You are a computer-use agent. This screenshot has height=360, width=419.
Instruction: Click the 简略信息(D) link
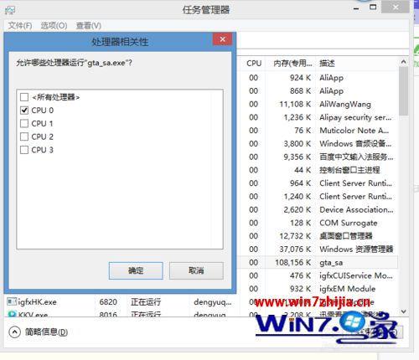tap(46, 332)
